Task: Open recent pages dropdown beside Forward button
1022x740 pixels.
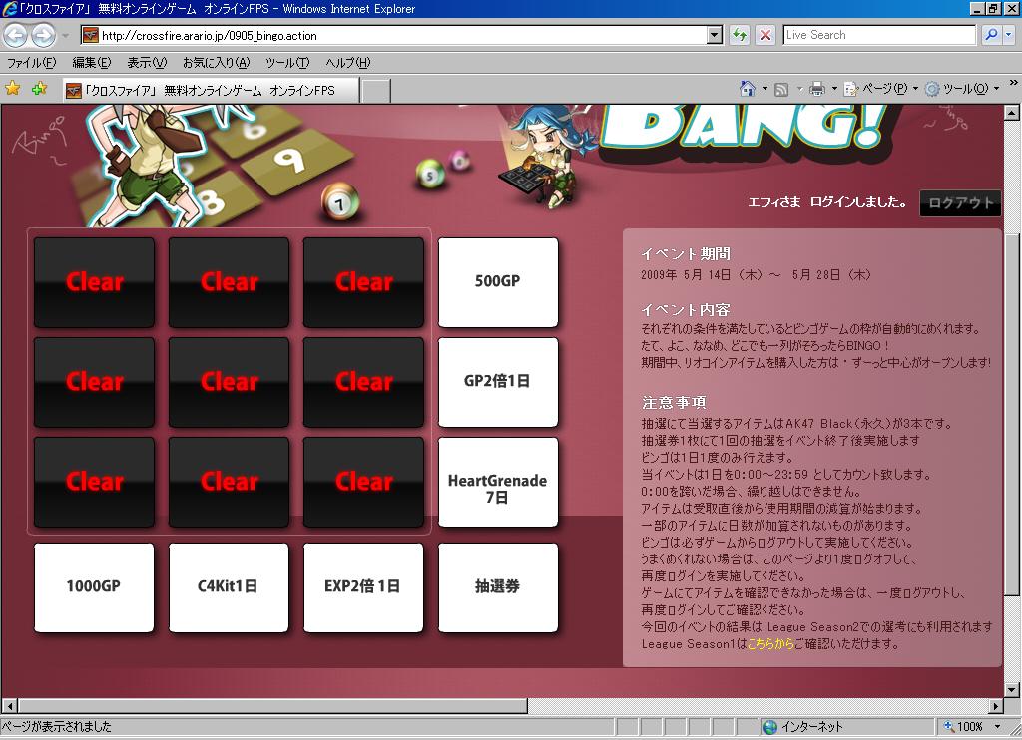Action: tap(65, 35)
